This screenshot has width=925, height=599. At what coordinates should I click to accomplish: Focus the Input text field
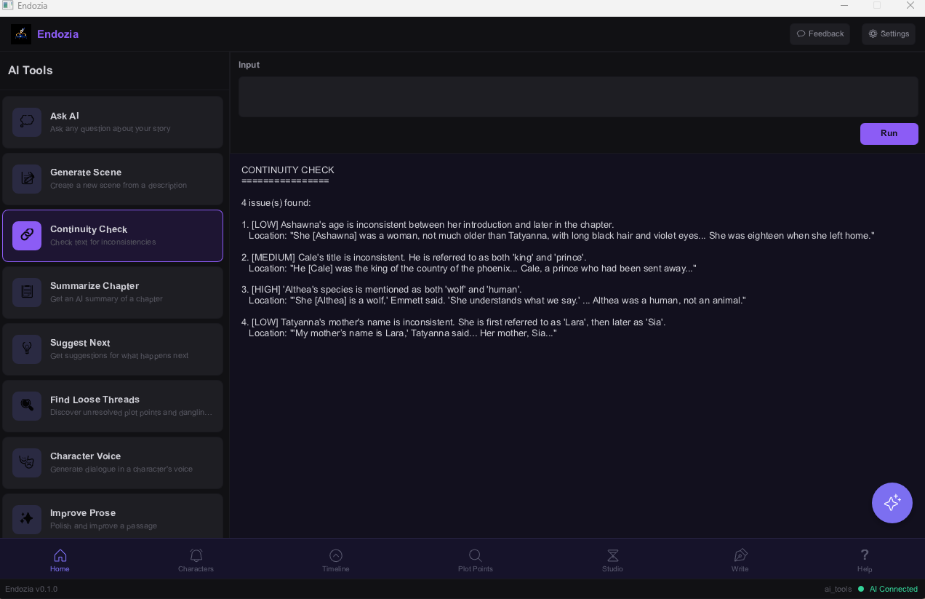point(578,97)
